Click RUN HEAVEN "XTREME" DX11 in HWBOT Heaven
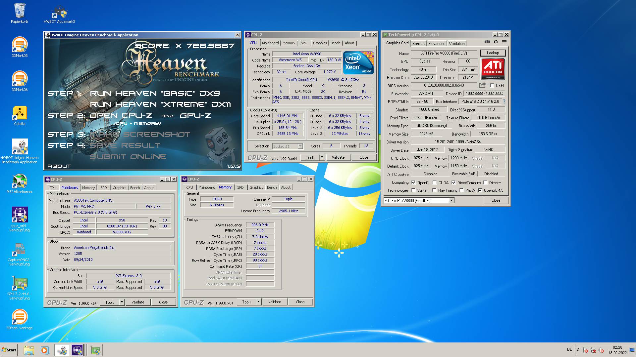 click(160, 104)
